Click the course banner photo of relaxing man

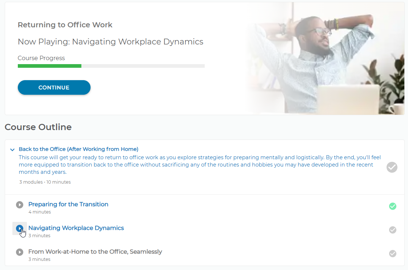(x=325, y=58)
